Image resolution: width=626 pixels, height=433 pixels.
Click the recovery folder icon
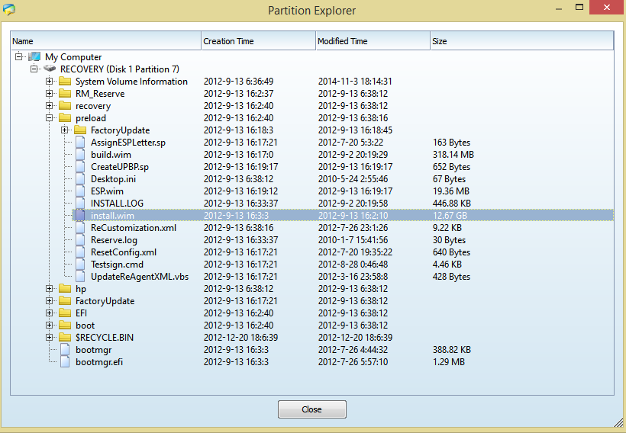(x=65, y=106)
